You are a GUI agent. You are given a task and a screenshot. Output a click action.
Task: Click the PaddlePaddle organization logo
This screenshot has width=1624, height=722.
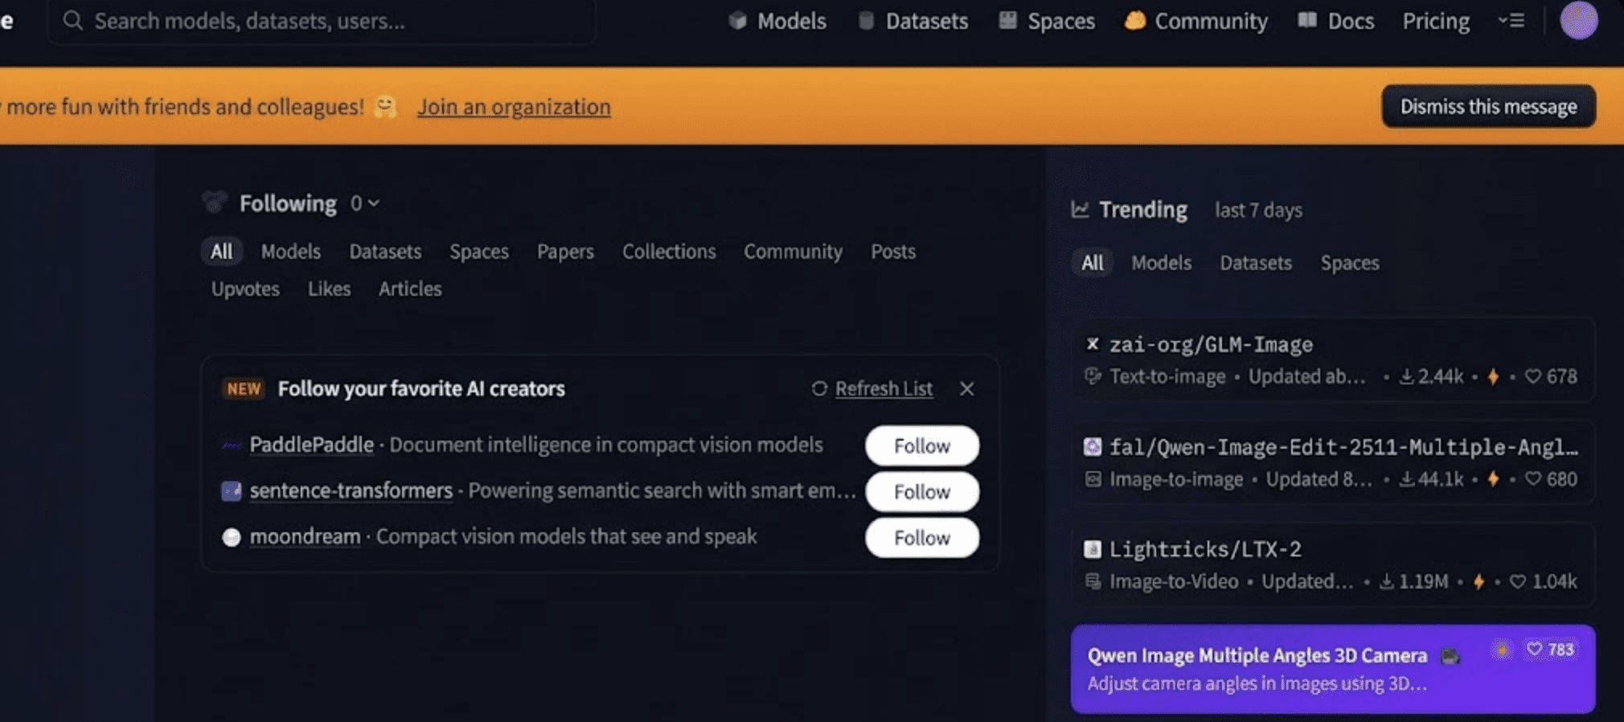click(232, 445)
